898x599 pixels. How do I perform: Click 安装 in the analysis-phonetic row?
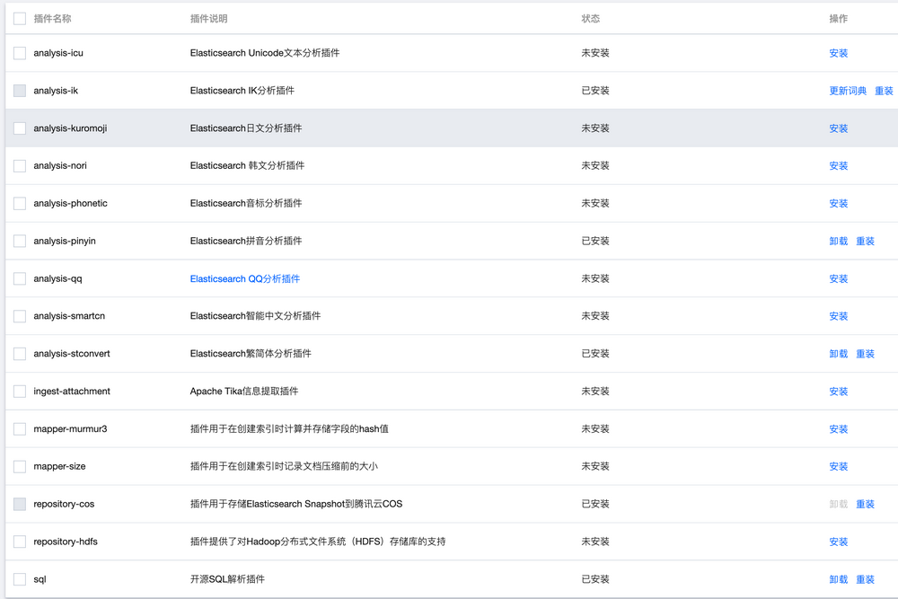(x=838, y=203)
